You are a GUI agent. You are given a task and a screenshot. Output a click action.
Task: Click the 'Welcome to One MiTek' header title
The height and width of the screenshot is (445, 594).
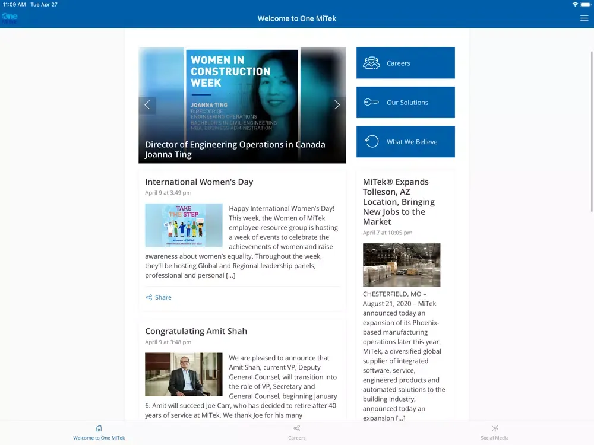296,18
